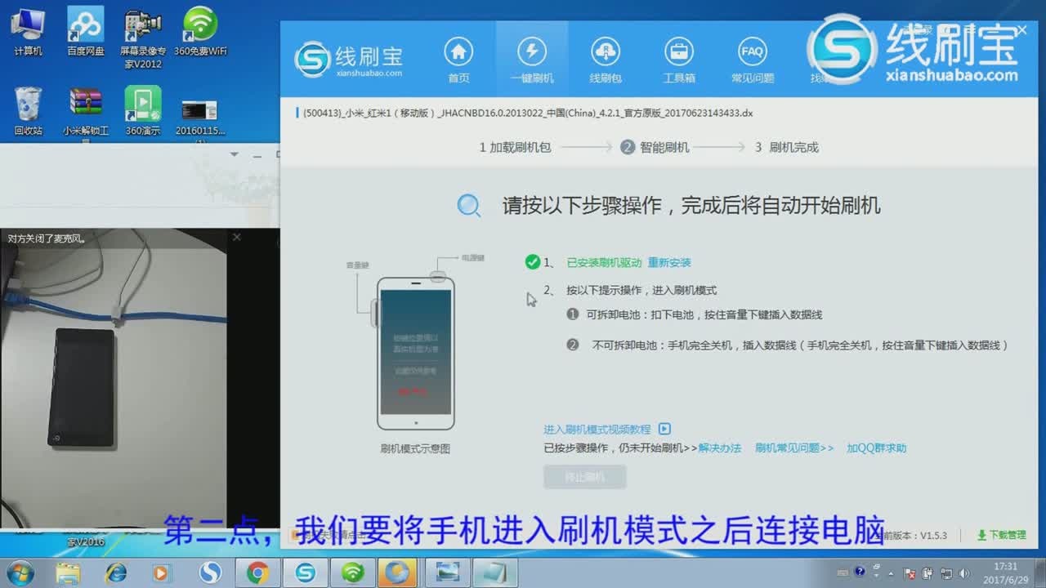Click the step label 智能刷机

(664, 148)
